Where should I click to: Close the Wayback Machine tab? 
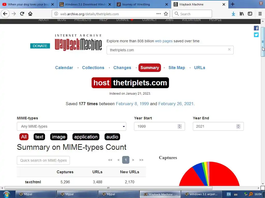click(224, 4)
